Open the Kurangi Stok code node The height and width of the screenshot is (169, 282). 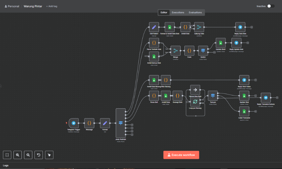[x=178, y=96]
